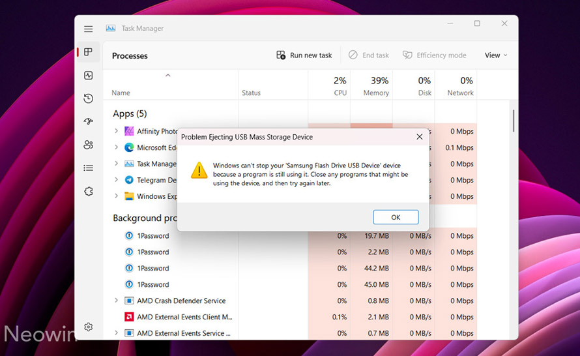Click the dialog title Problem Ejecting USB
The height and width of the screenshot is (356, 580).
(247, 137)
